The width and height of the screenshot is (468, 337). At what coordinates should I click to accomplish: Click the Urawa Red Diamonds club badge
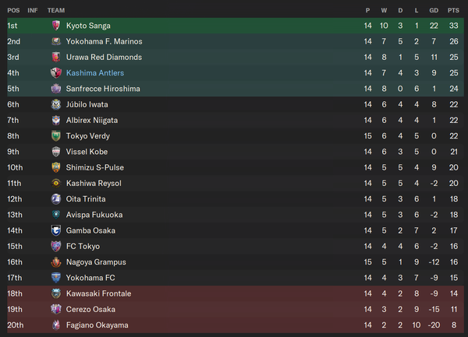click(56, 57)
